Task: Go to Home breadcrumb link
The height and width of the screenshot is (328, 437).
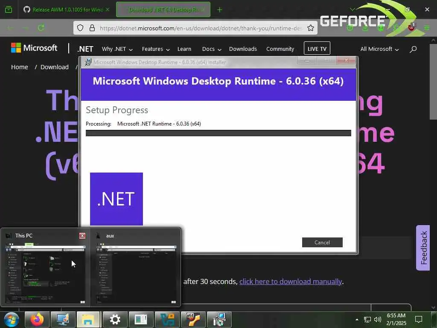Action: 20,67
